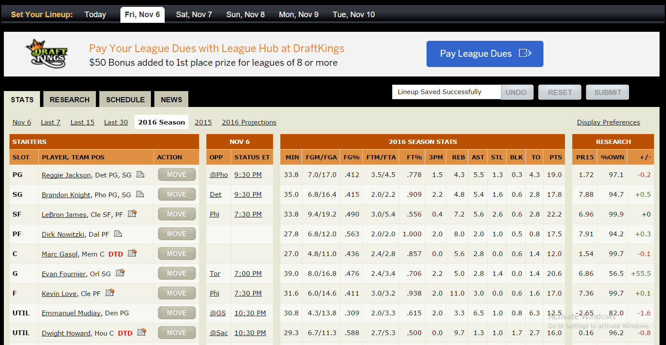Open the @Pho opponent link

point(218,175)
